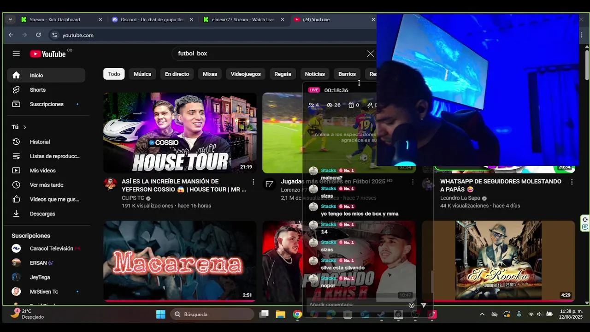
Task: Go back in the browser
Action: point(11,35)
